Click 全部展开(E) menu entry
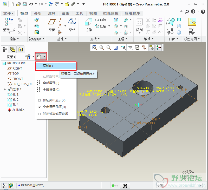 [51, 83]
